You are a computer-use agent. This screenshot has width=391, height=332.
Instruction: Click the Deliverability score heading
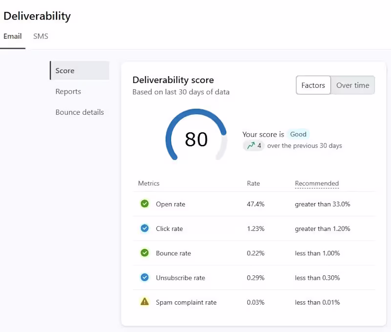pos(173,80)
